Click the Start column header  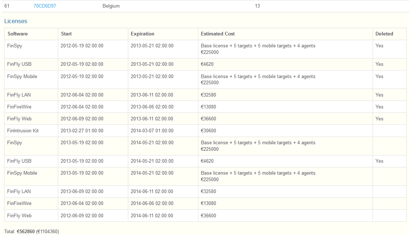[x=66, y=34]
